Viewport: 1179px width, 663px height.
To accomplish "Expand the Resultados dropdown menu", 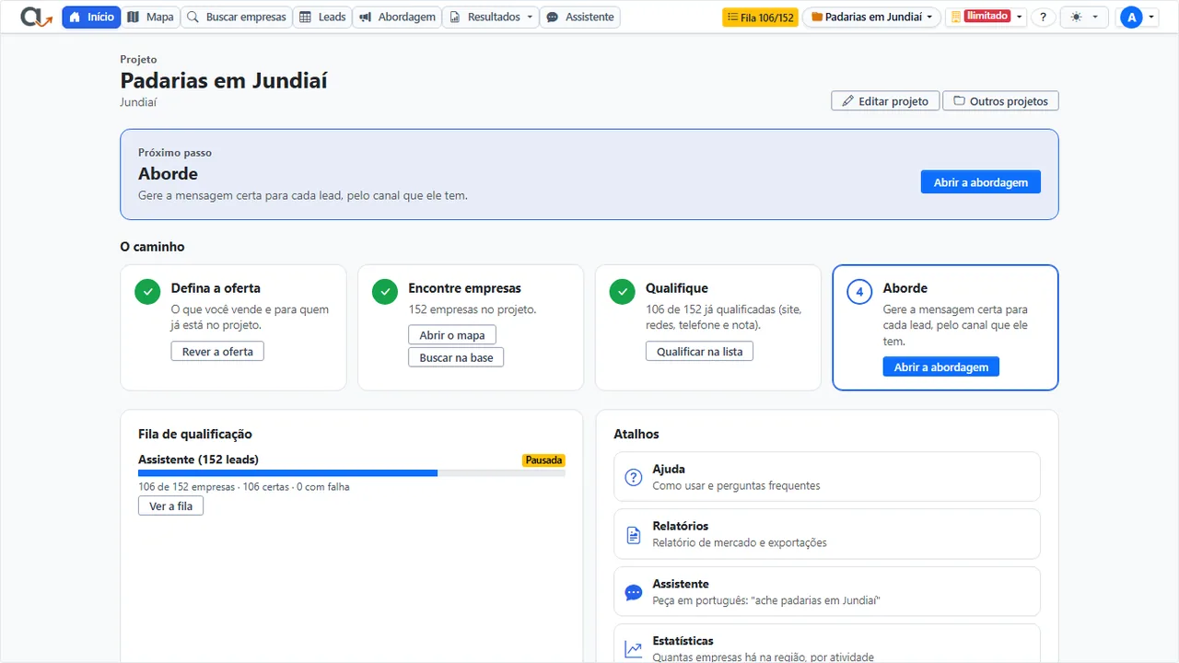I will coord(491,17).
